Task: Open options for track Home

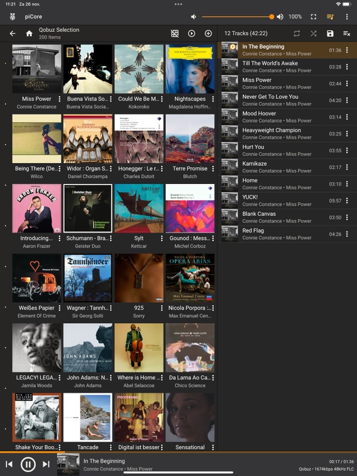Action: point(347,184)
